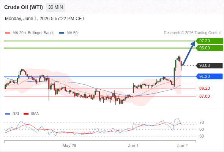This screenshot has width=224, height=152.
Task: Click the pink MA 20 Bollinger swatch
Action: (x=8, y=33)
